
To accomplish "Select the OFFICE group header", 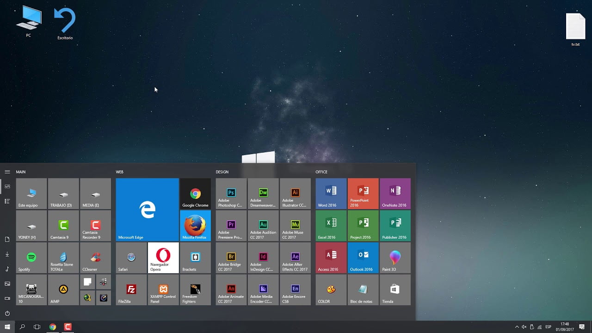I will [x=321, y=172].
